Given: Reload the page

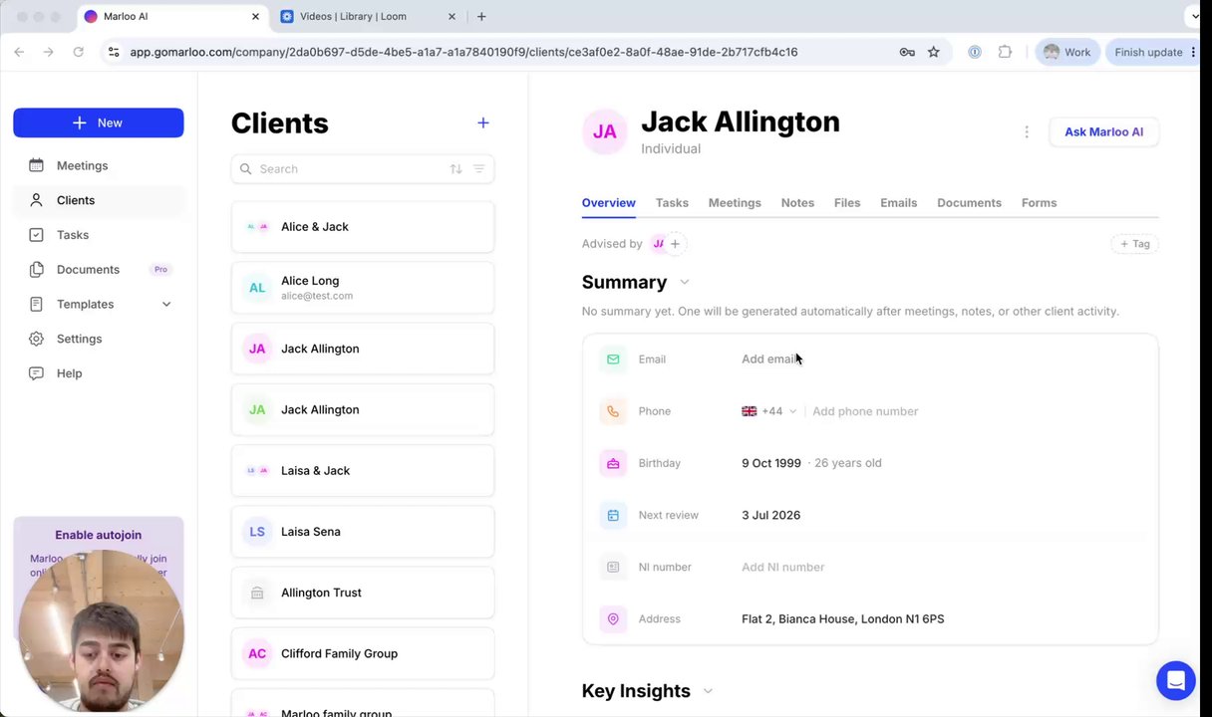Looking at the screenshot, I should (78, 52).
